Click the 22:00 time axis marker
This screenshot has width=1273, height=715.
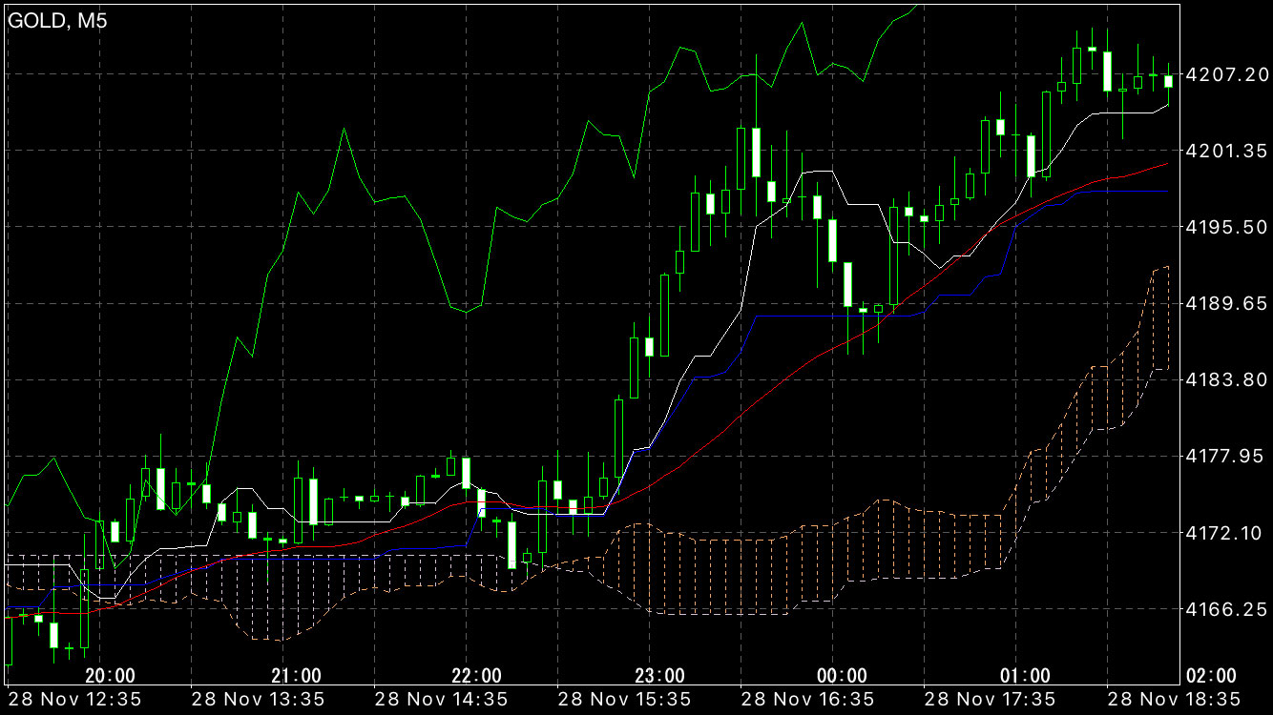(477, 675)
